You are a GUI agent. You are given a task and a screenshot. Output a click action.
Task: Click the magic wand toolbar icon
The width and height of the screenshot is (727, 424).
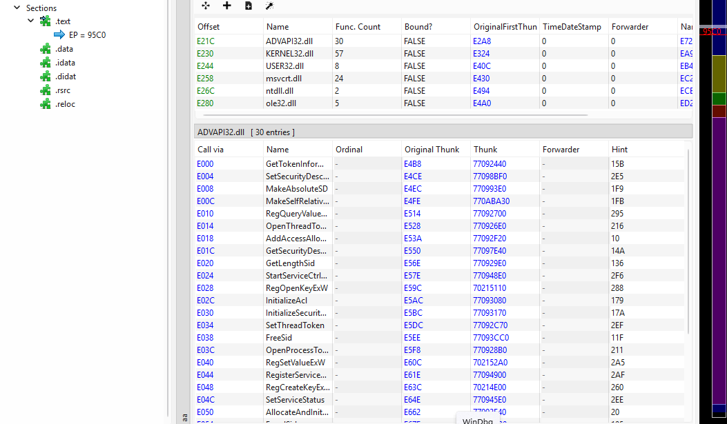point(269,6)
